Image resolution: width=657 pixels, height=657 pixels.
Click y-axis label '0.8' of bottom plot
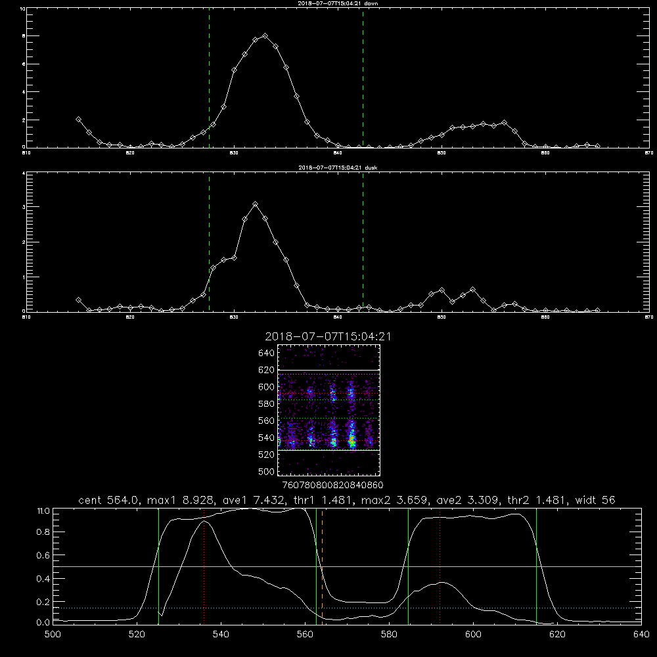[43, 532]
